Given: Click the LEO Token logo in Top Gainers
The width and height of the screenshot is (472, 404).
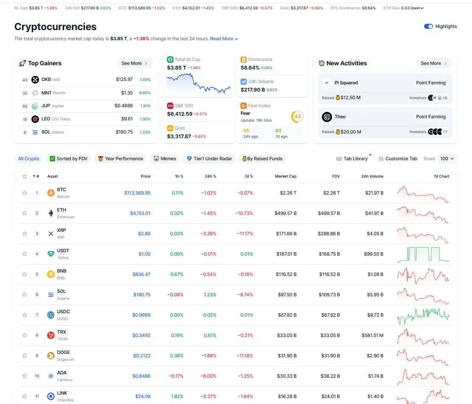Looking at the screenshot, I should tap(35, 119).
